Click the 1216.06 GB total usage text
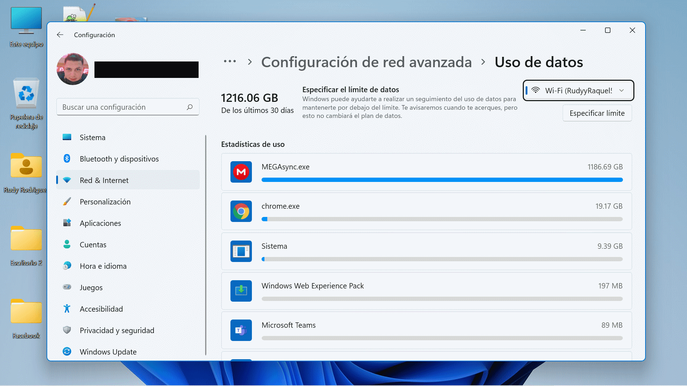687x386 pixels. coord(249,98)
